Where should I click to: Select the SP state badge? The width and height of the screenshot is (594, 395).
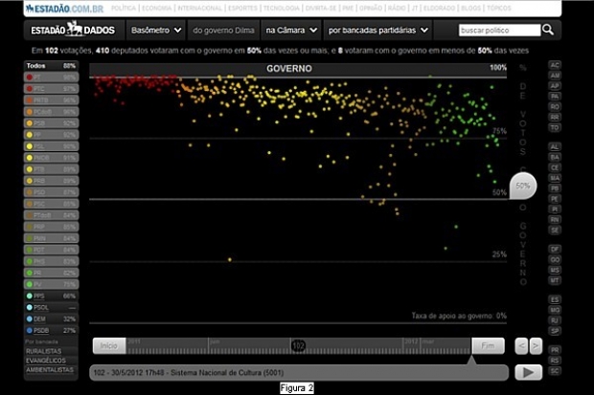coord(556,331)
